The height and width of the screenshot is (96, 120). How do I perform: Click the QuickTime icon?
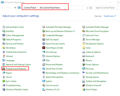tap(44, 69)
